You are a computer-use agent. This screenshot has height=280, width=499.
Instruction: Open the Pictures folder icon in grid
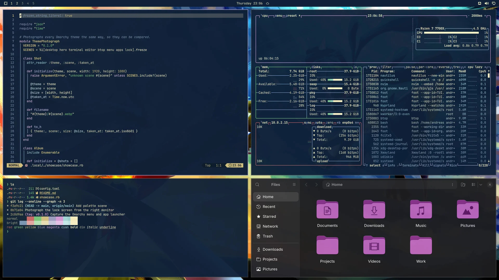click(468, 209)
